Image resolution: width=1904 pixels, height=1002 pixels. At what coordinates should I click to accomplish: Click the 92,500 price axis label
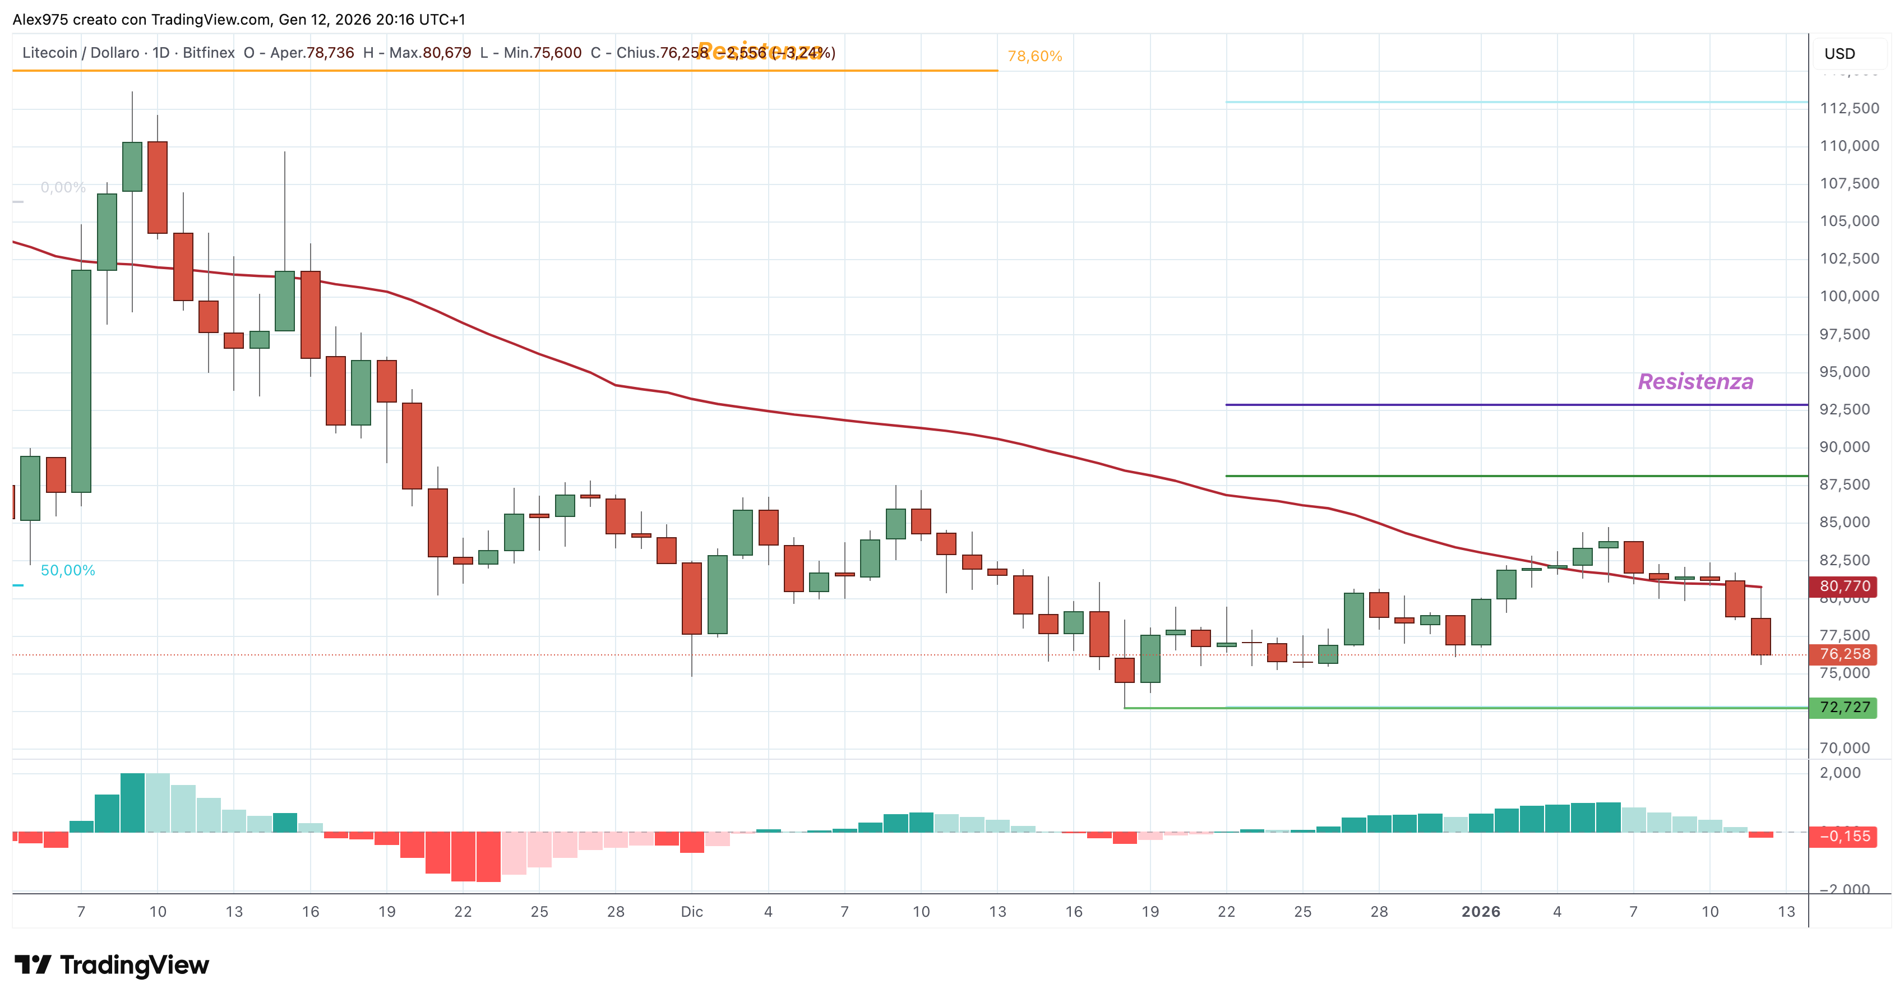click(x=1849, y=409)
